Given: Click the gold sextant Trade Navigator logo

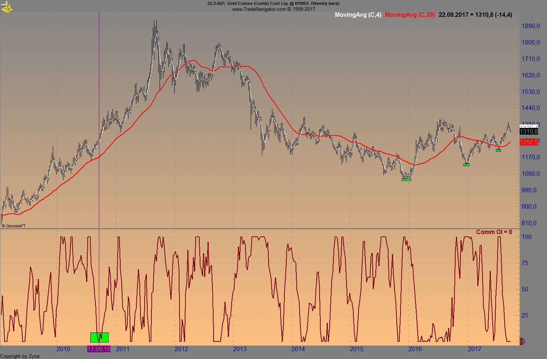Looking at the screenshot, I should (7, 7).
